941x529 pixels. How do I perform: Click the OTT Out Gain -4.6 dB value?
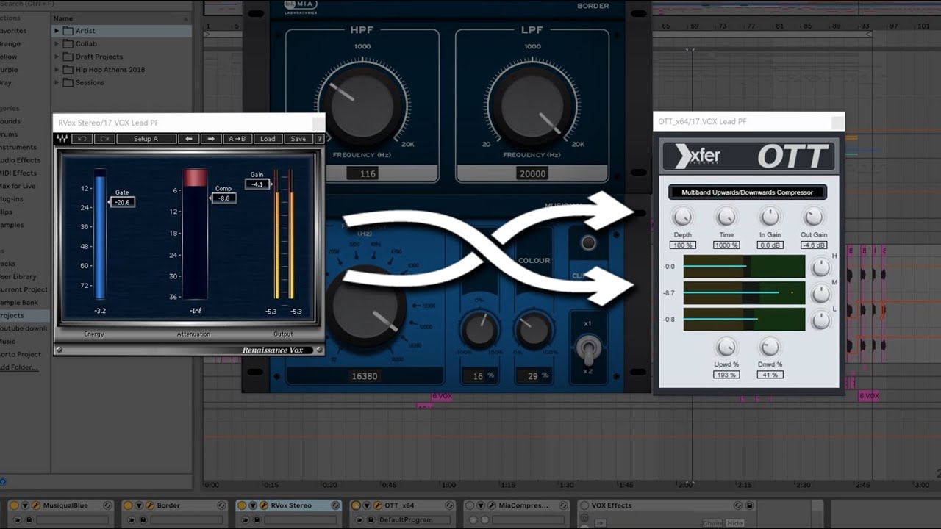(814, 245)
